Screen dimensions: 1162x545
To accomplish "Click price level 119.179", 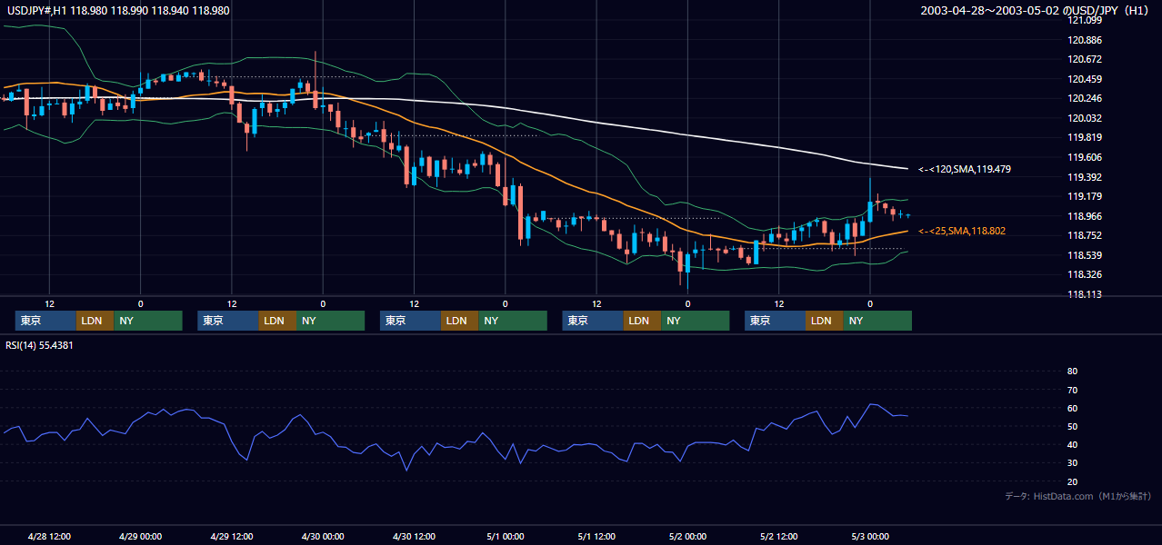I will pyautogui.click(x=1086, y=196).
